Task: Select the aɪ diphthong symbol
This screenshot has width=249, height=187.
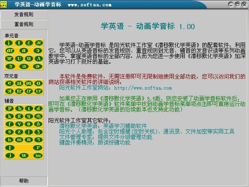Action: [x=19, y=83]
